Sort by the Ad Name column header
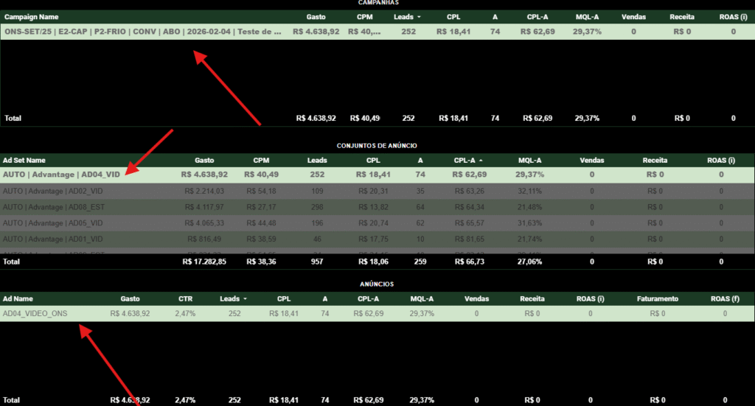The height and width of the screenshot is (406, 755). (18, 299)
